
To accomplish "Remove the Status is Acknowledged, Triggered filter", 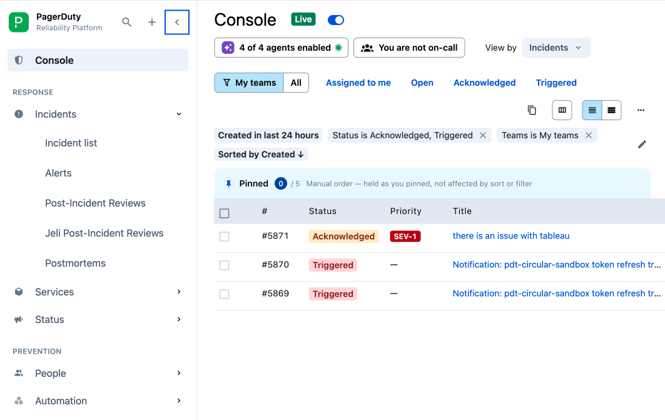I will click(482, 135).
